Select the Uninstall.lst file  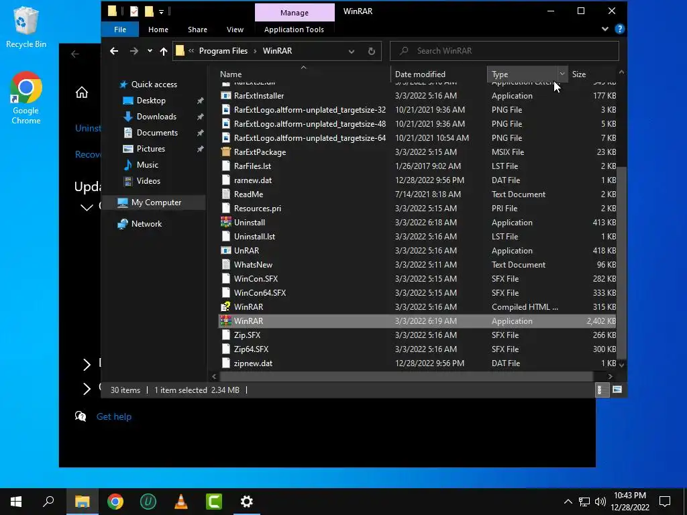tap(254, 237)
